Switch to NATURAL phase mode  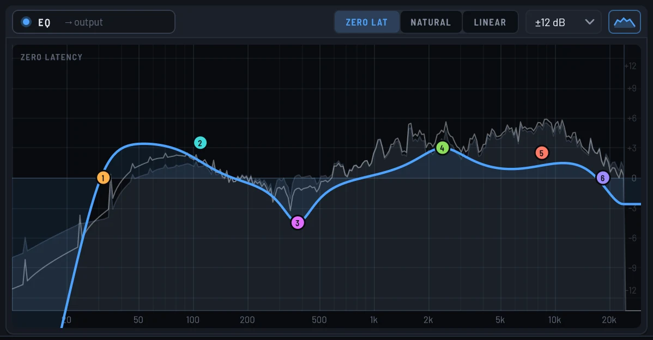[431, 22]
